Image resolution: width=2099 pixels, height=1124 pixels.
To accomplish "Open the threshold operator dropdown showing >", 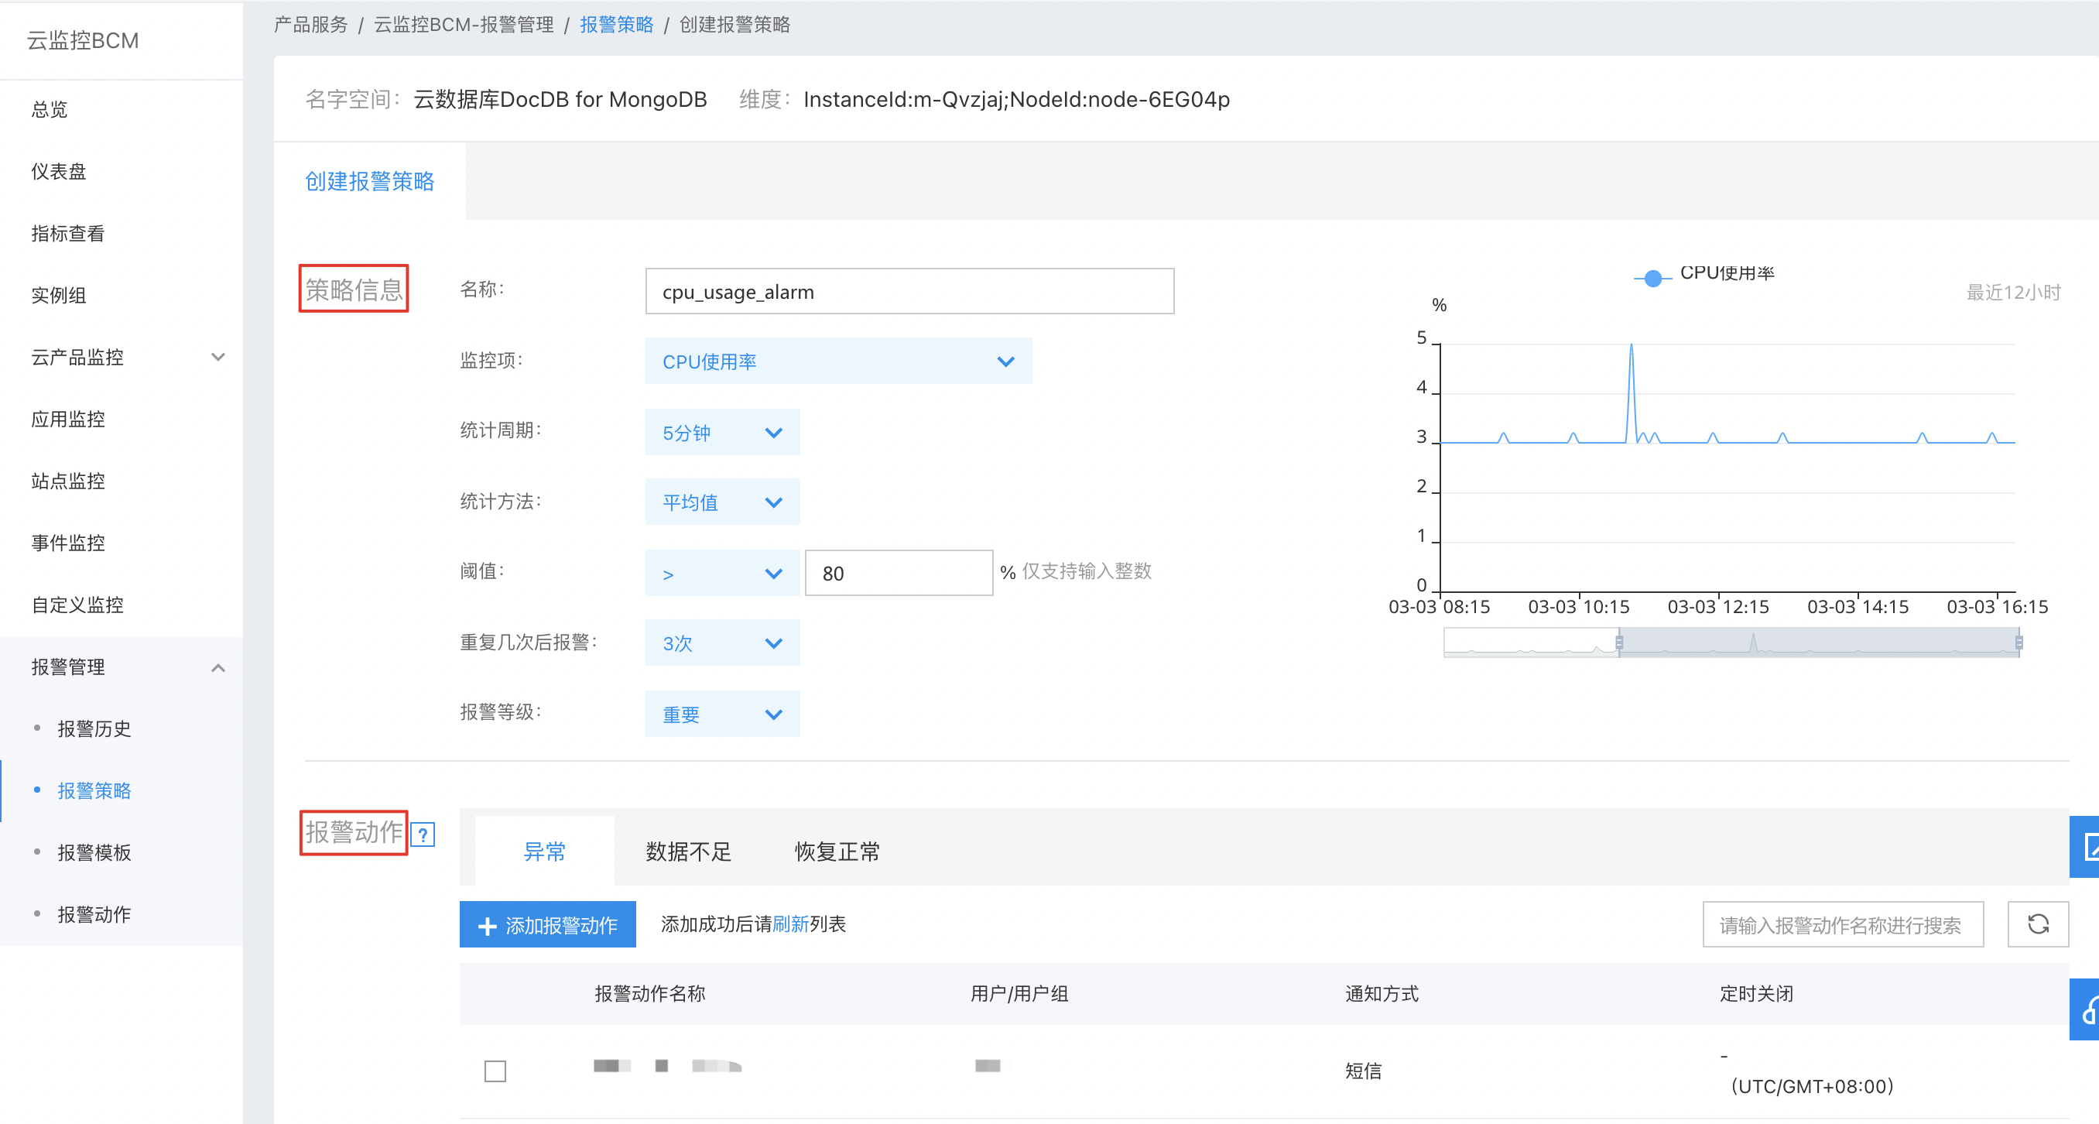I will (x=722, y=573).
